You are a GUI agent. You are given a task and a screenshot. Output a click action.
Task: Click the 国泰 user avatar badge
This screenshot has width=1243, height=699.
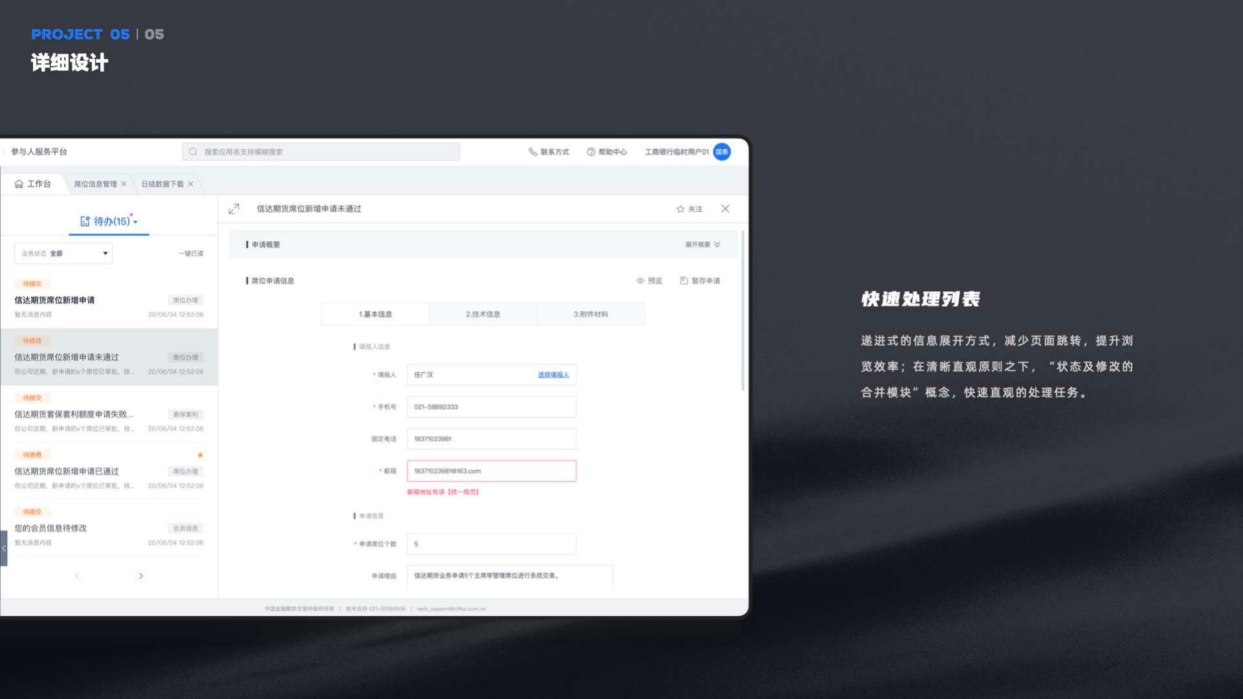point(722,152)
